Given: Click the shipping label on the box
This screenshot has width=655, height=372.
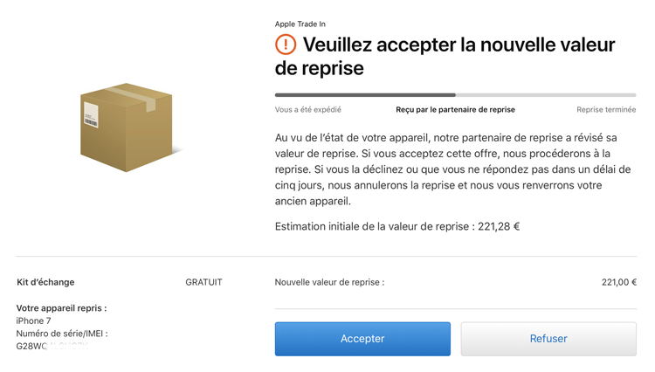Looking at the screenshot, I should tap(91, 114).
